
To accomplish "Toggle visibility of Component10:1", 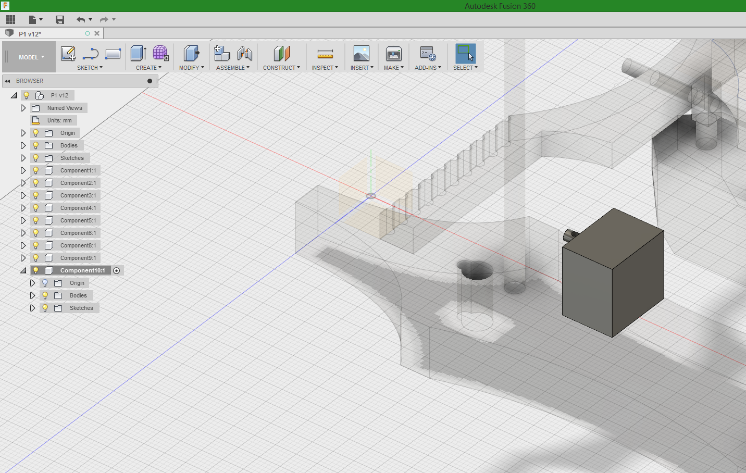I will click(36, 270).
